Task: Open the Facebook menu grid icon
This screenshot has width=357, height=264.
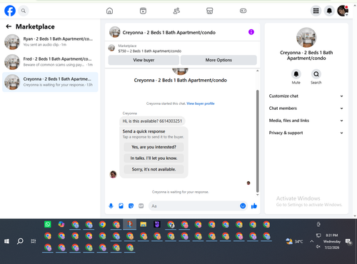Action: coord(316,11)
